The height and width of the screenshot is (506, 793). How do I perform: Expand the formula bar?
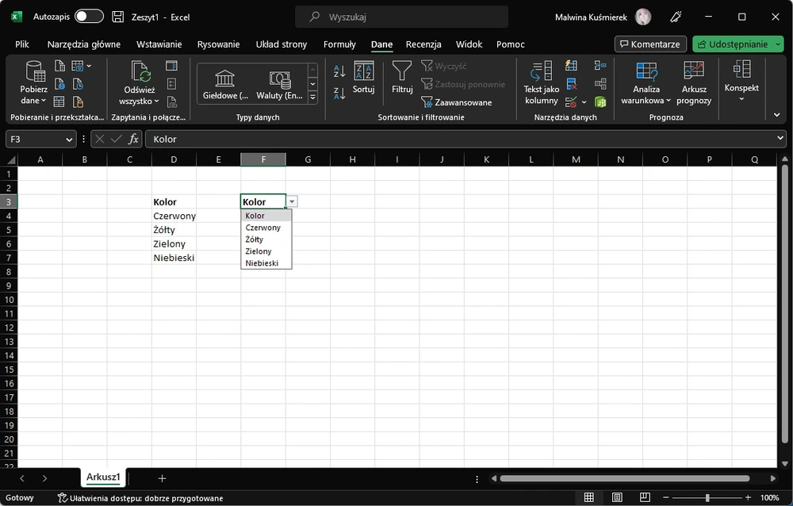(780, 138)
